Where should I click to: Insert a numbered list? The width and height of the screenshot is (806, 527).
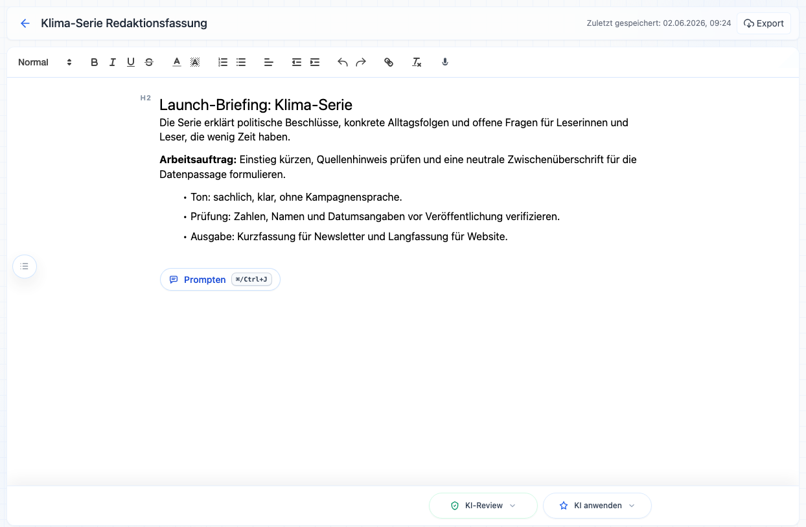(x=223, y=62)
